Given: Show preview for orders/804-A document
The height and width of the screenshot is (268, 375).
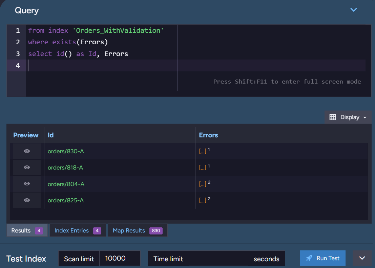Looking at the screenshot, I should click(x=26, y=183).
